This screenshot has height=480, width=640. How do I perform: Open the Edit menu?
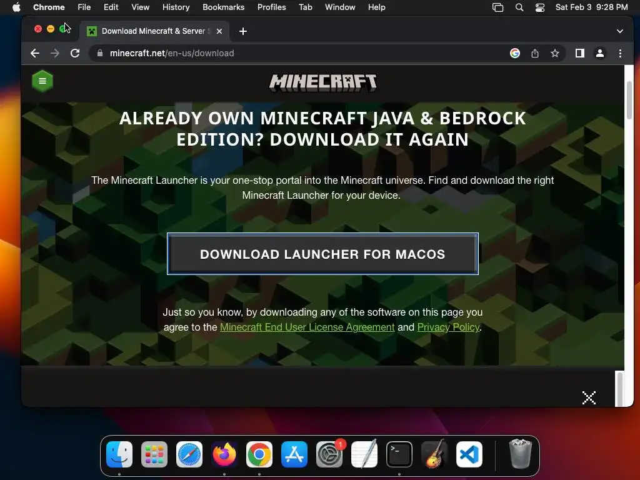coord(111,7)
